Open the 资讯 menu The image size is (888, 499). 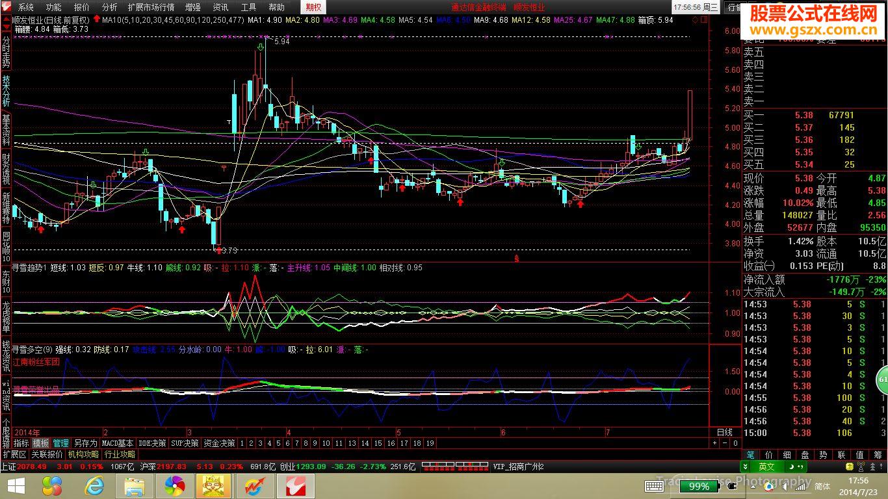[220, 7]
